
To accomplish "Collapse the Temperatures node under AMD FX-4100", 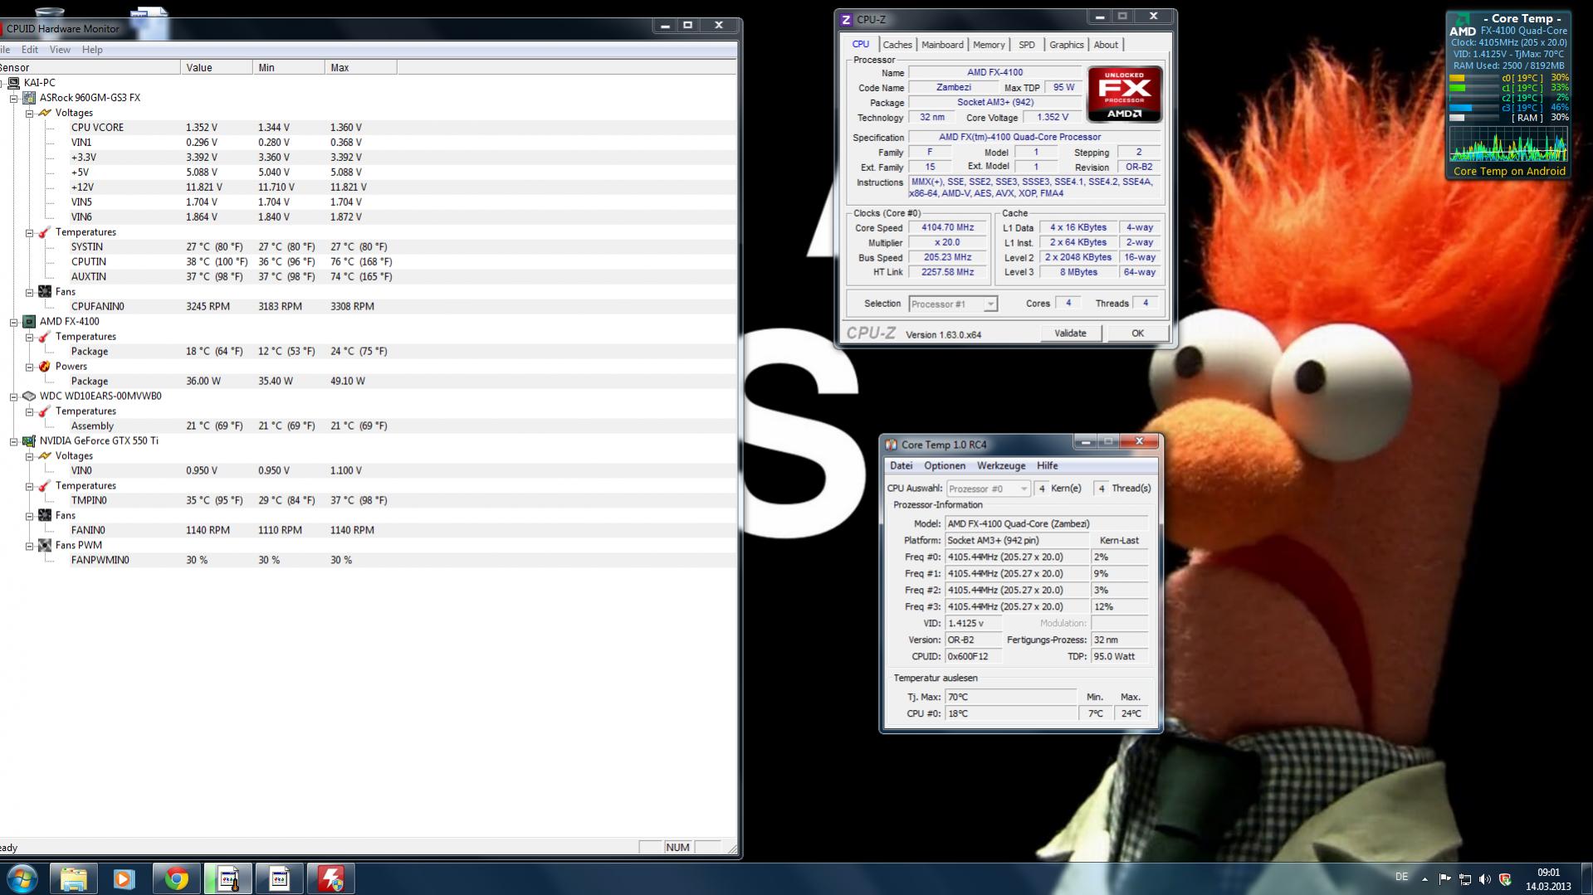I will coord(29,337).
